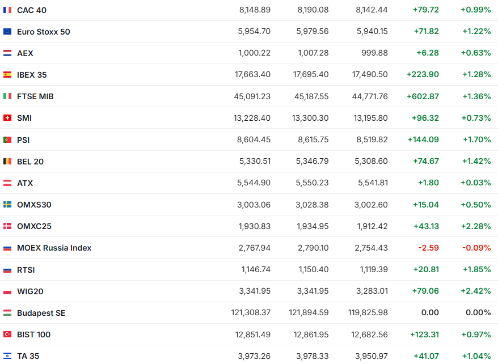Open the ATX index link
The image size is (498, 364).
pos(25,183)
